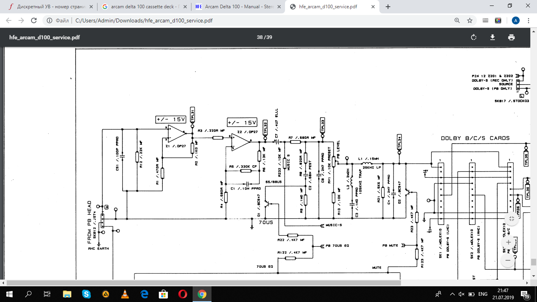Mute or adjust the system volume icon
The image size is (537, 302).
point(462,294)
